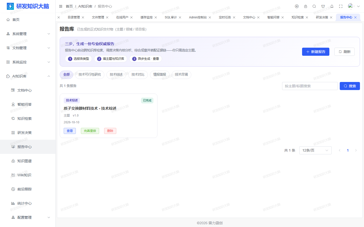Image resolution: width=364 pixels, height=227 pixels.
Task: Open 智能问答 in sidebar
Action: pyautogui.click(x=28, y=104)
